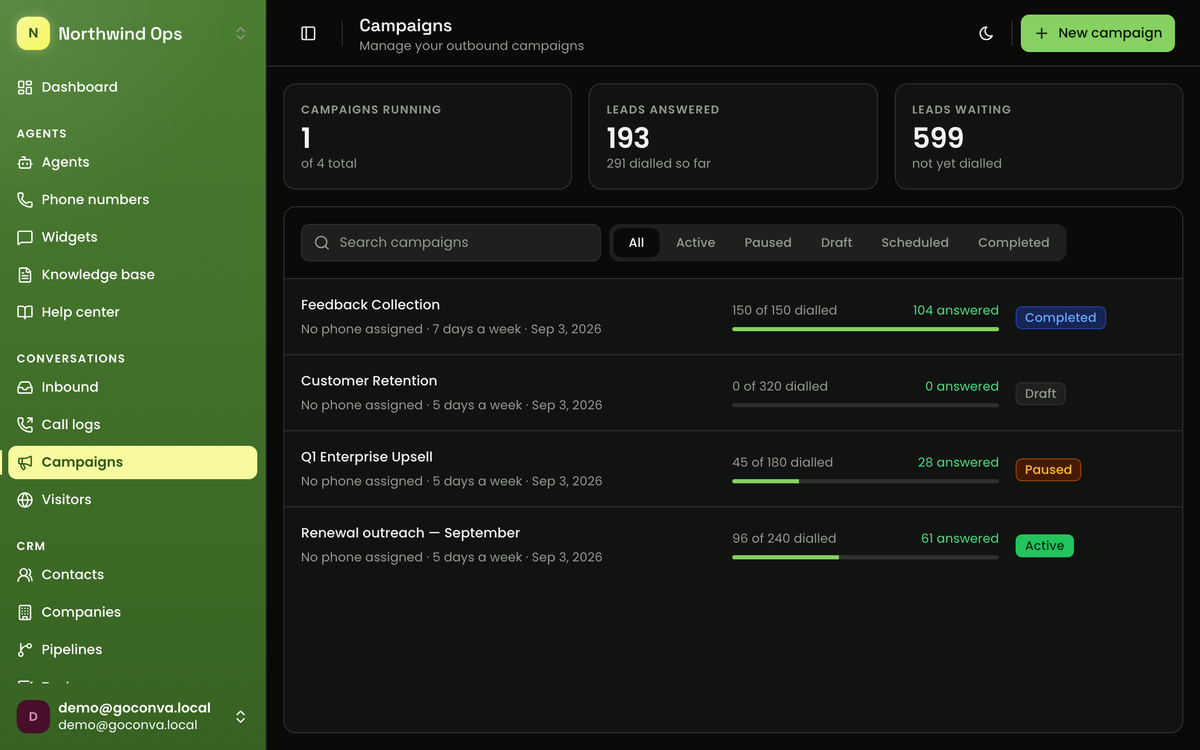Image resolution: width=1200 pixels, height=750 pixels.
Task: Create a New campaign
Action: coord(1097,33)
